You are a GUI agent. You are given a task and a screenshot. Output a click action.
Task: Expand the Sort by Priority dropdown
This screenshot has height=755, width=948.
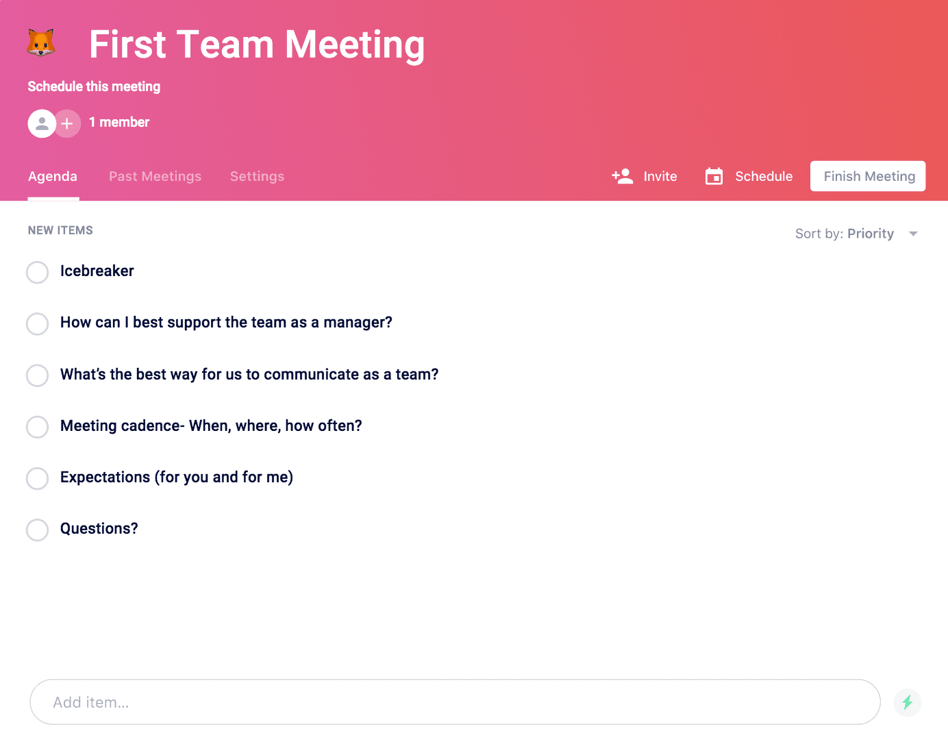click(870, 234)
